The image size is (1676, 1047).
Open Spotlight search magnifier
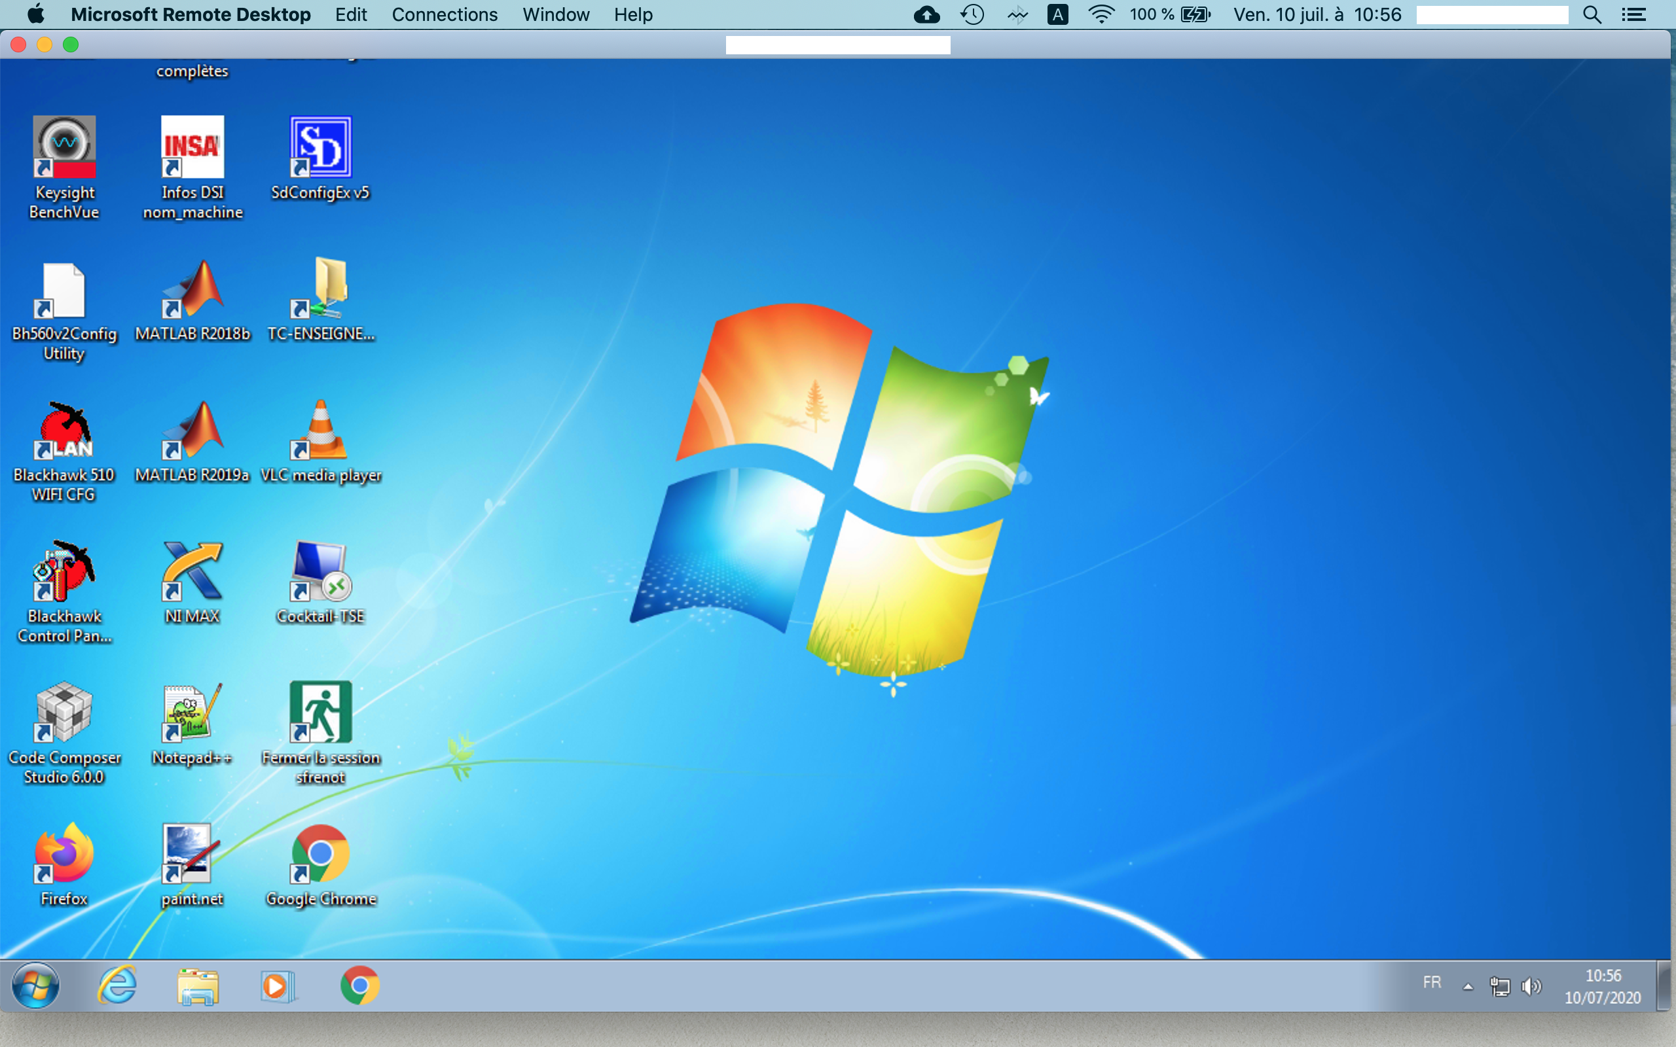click(x=1592, y=14)
